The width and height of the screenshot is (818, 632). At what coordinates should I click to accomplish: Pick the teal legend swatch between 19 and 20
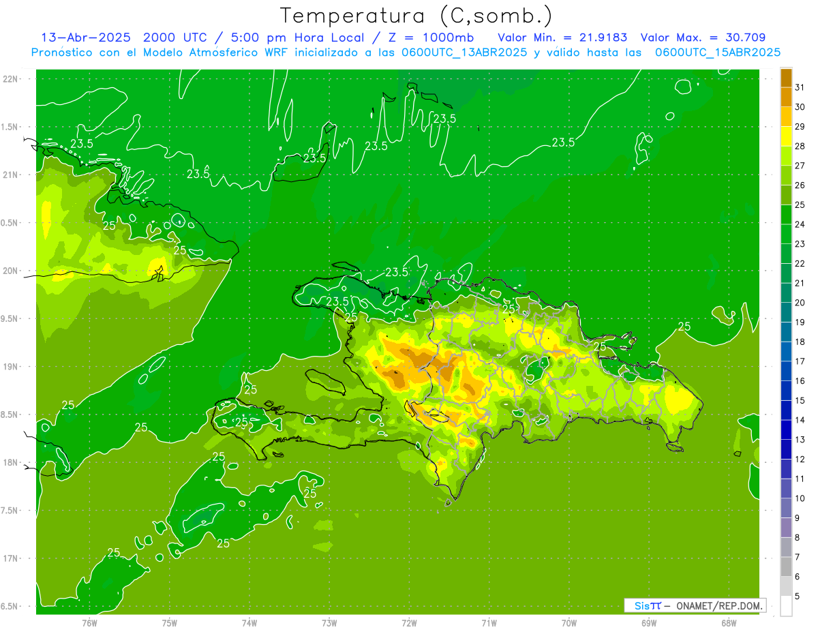click(786, 312)
